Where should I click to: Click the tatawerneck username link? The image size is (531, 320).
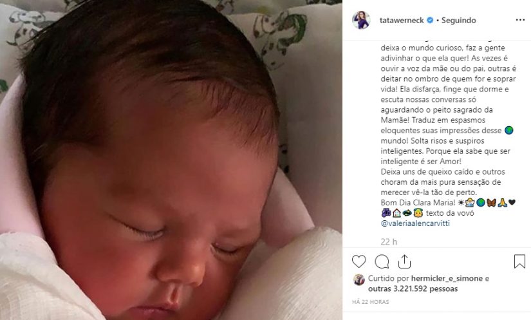point(402,21)
